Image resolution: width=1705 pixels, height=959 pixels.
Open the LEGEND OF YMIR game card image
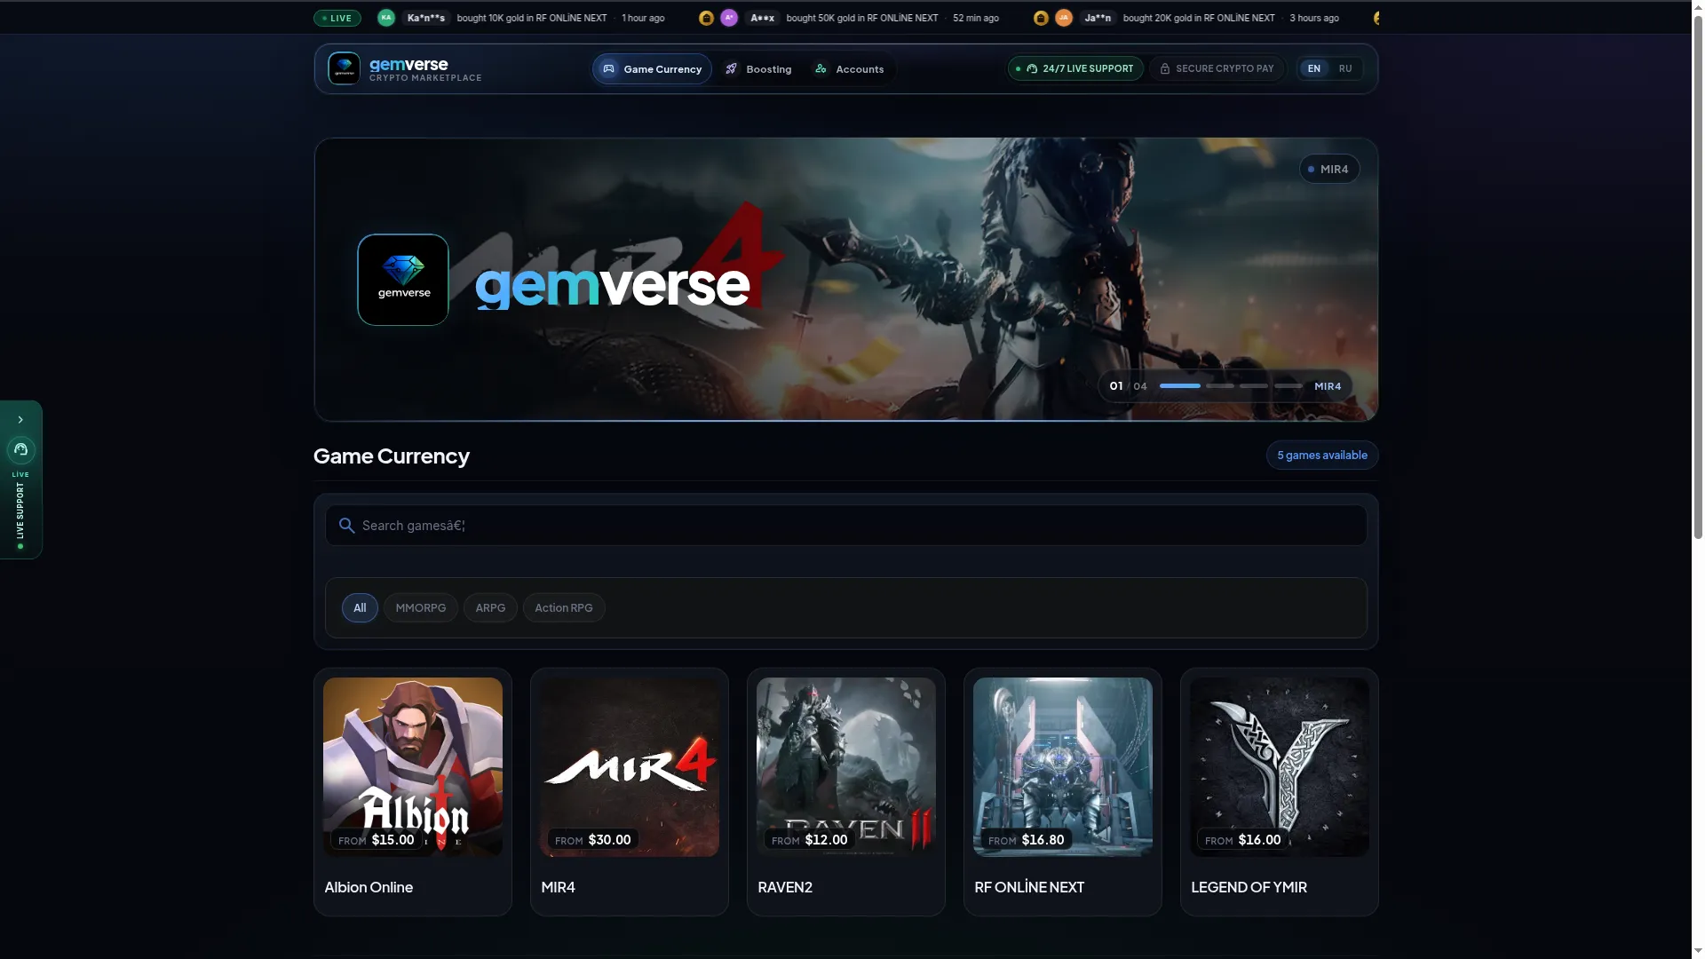(x=1280, y=767)
